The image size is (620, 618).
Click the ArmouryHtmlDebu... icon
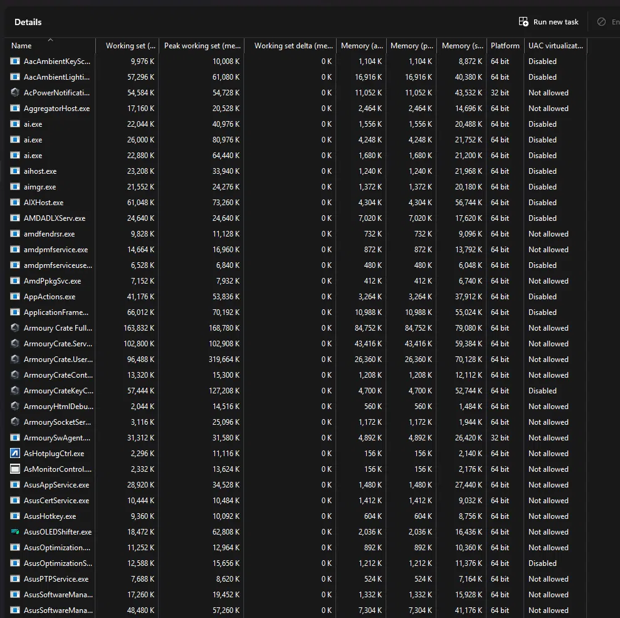pos(15,407)
